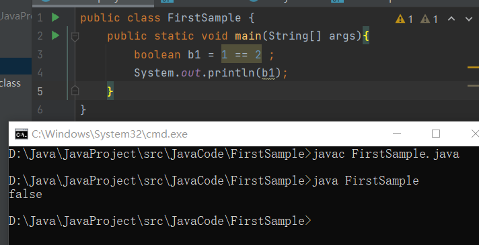
Task: Open the yellow warning indicator showing 1
Action: tap(404, 19)
